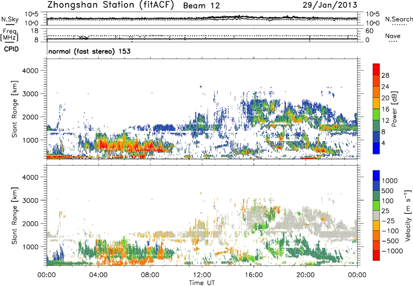This screenshot has width=413, height=286.
Task: Click the red top segment of the power colorbar
Action: (376, 69)
